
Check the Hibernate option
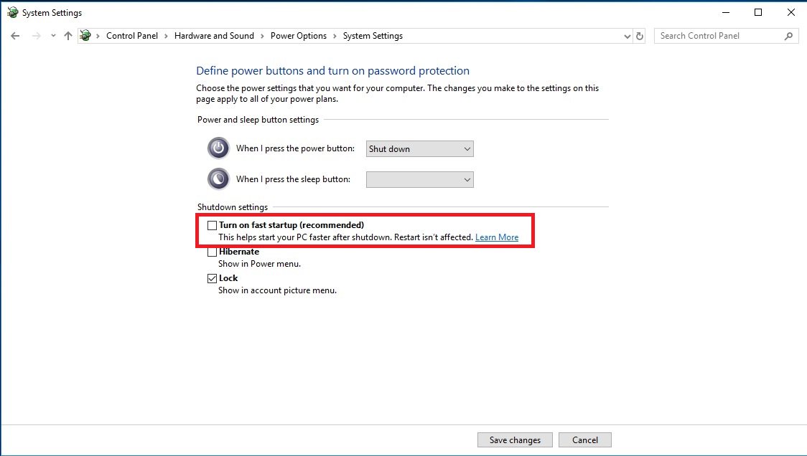[212, 252]
